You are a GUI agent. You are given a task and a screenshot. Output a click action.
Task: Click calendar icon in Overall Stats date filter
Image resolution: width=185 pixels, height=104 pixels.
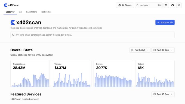coord(155,50)
